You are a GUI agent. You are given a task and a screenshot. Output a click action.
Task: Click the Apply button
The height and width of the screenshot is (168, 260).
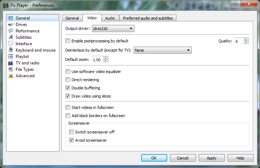(212, 158)
